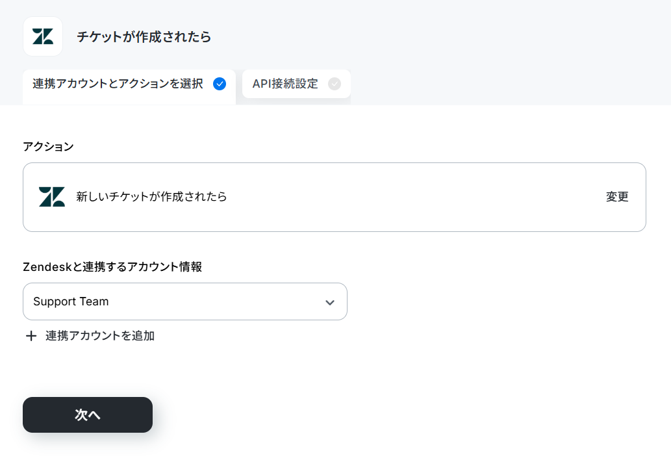This screenshot has height=460, width=671.
Task: Click the gray checkmark on API接続設定 tab
Action: [335, 84]
